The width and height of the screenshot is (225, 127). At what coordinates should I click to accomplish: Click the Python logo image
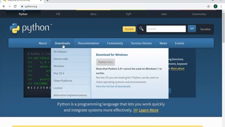[31, 28]
